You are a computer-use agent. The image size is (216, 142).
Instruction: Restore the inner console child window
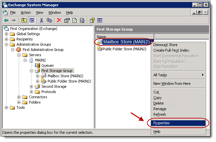click(200, 12)
